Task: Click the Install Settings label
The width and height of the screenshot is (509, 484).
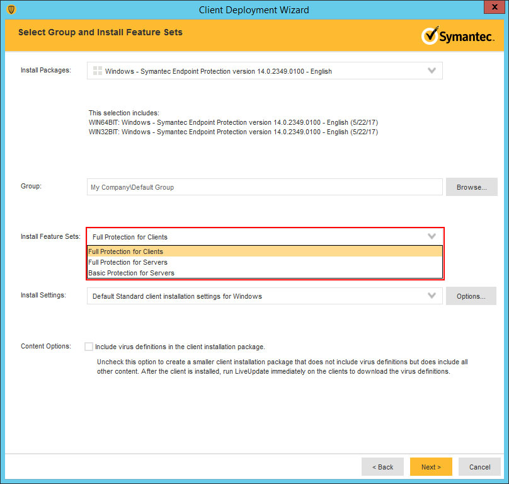Action: [x=43, y=295]
